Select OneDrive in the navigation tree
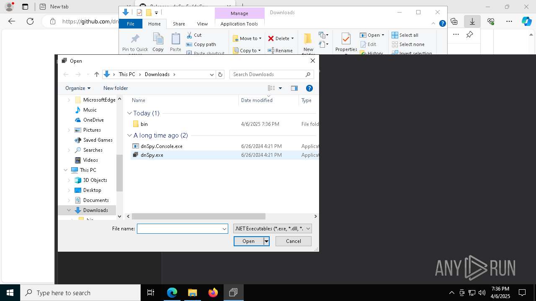 (93, 120)
